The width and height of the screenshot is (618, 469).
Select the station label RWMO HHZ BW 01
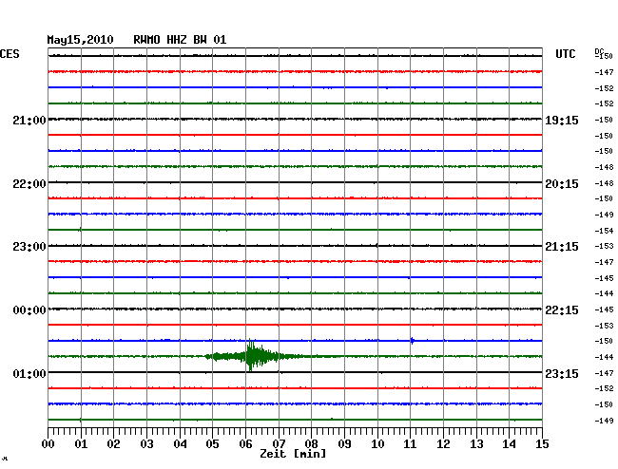[180, 40]
